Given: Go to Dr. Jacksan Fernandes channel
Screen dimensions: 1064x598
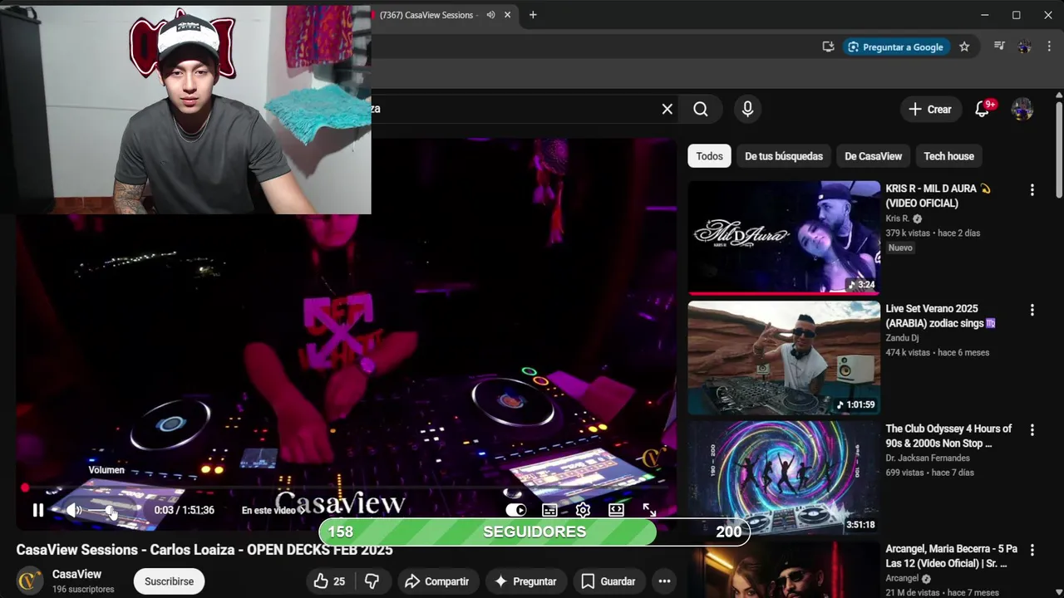Looking at the screenshot, I should pos(928,458).
